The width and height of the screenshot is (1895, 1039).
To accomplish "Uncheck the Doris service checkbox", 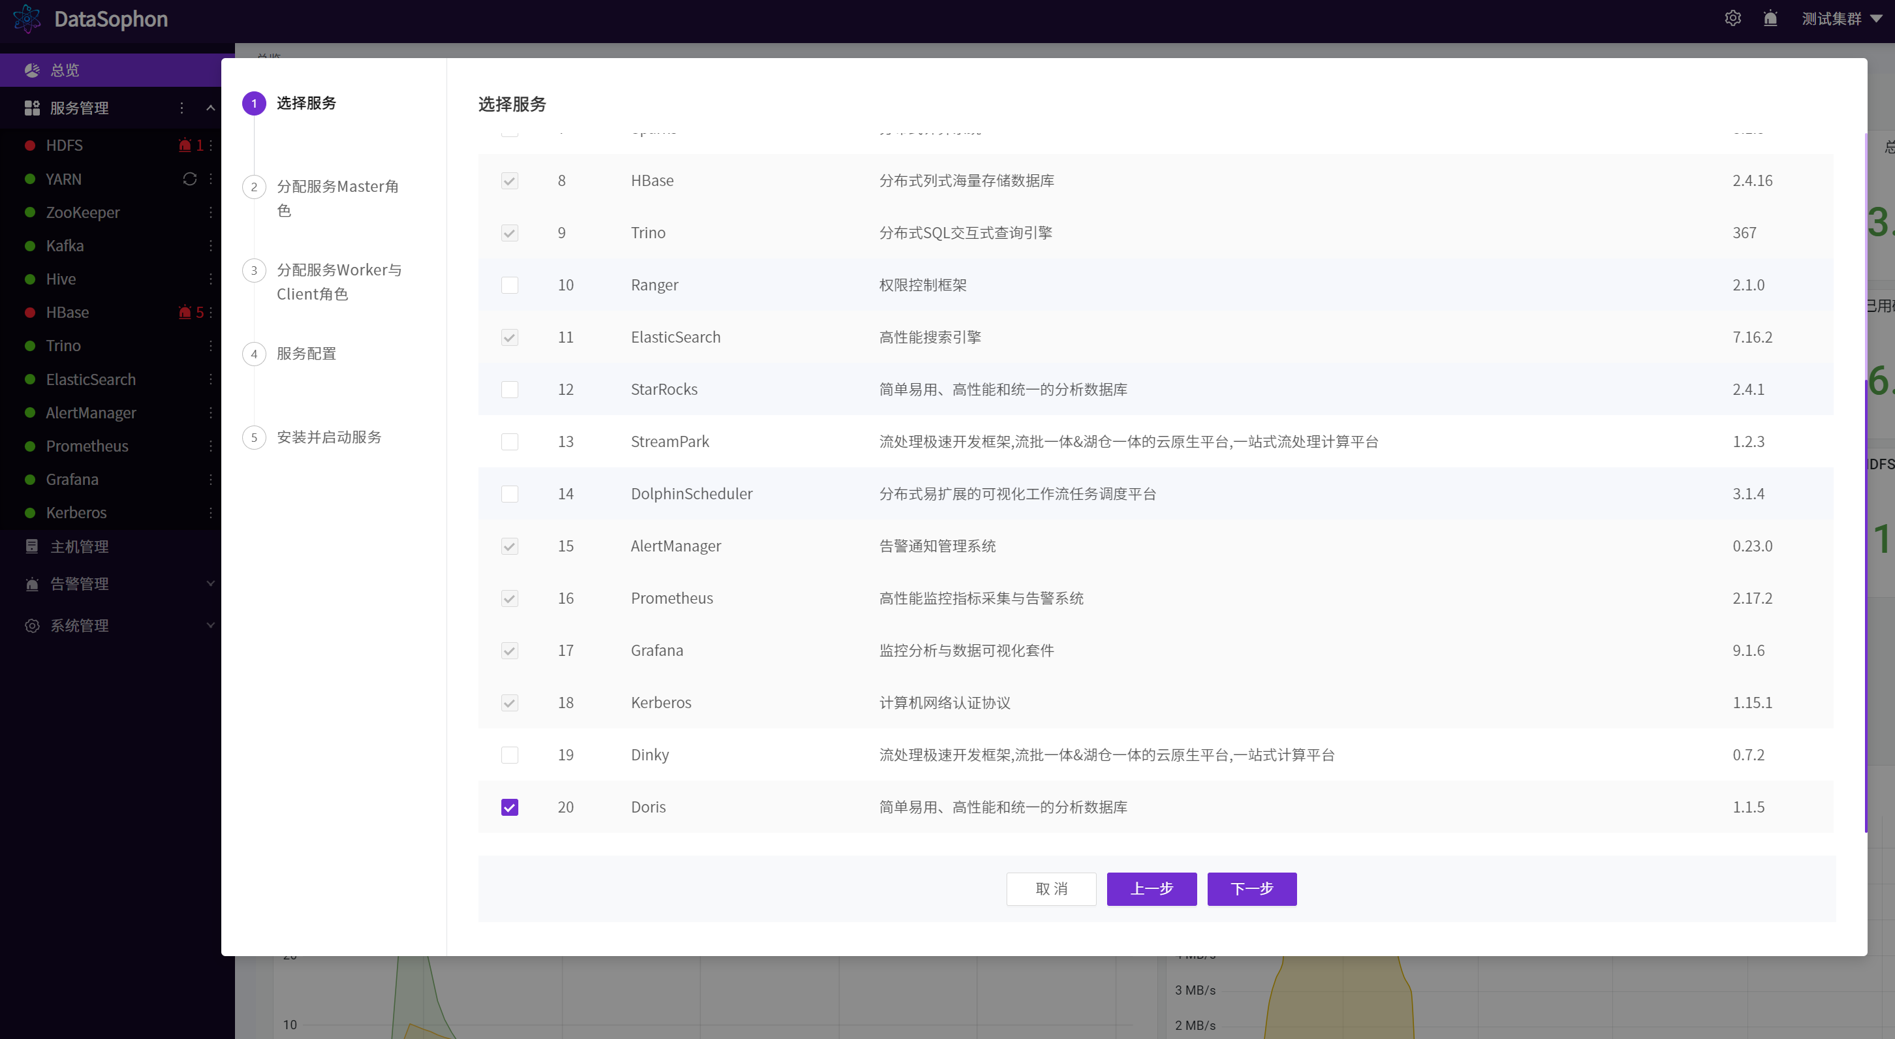I will (x=509, y=807).
